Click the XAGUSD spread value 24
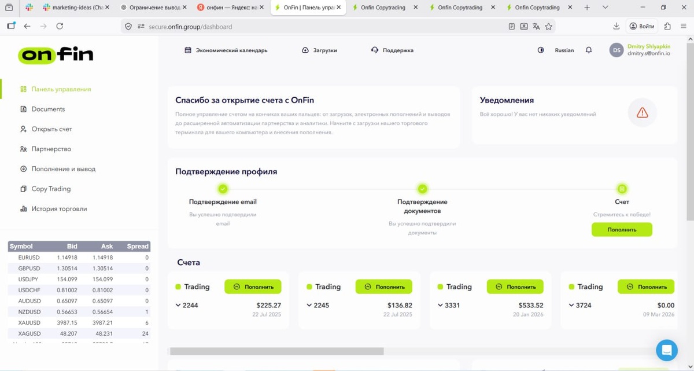This screenshot has width=694, height=371. (x=145, y=334)
